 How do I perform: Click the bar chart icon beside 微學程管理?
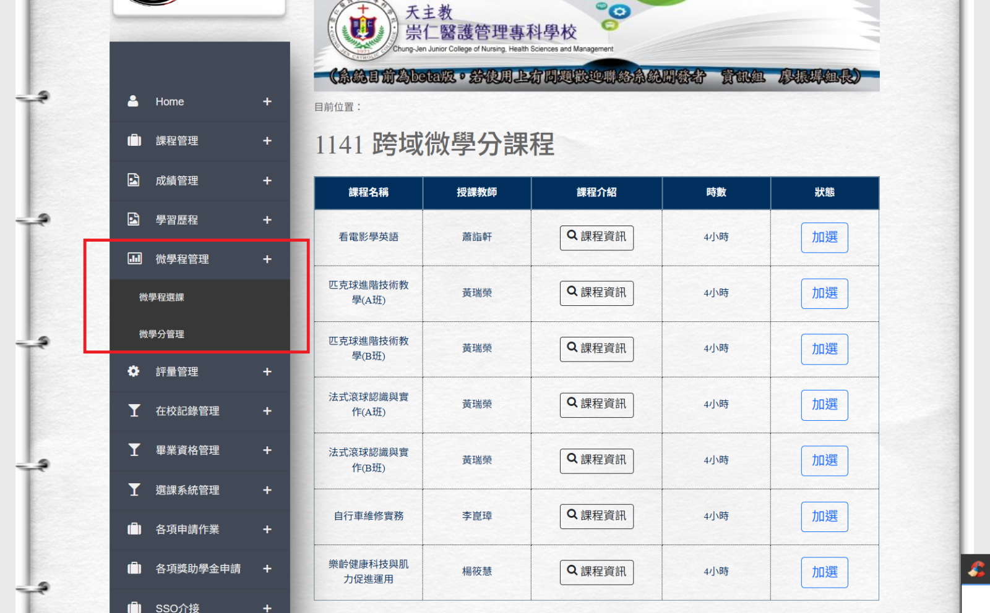click(134, 259)
